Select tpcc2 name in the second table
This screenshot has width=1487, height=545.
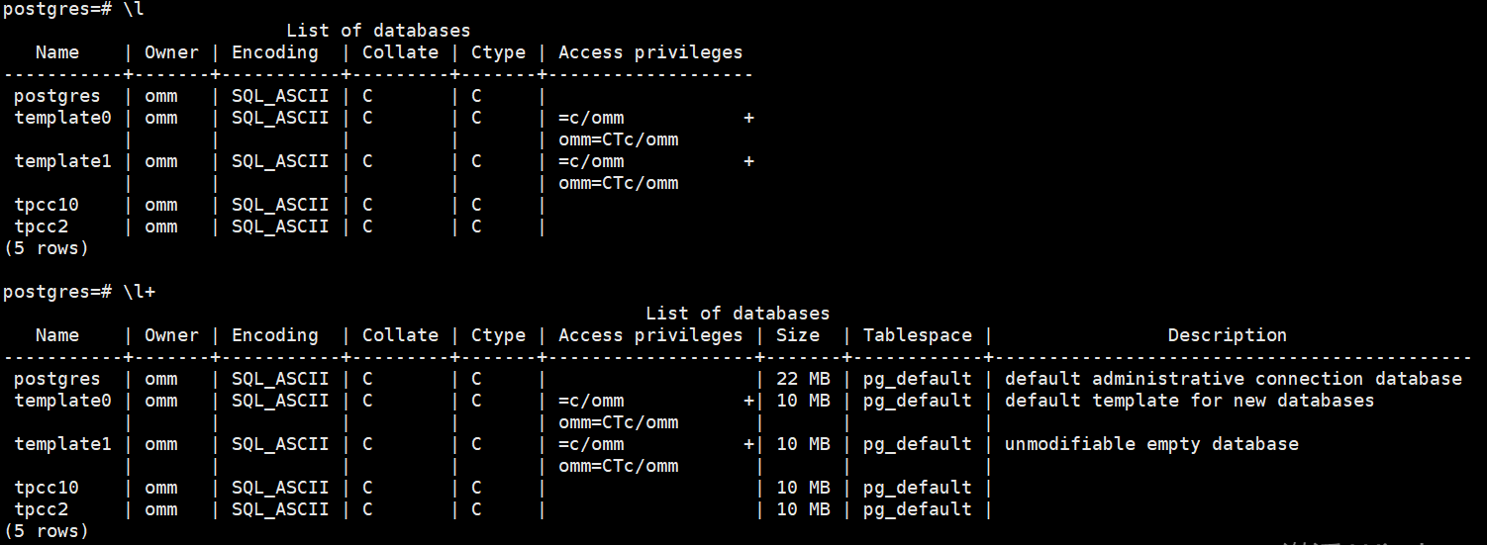coord(41,509)
